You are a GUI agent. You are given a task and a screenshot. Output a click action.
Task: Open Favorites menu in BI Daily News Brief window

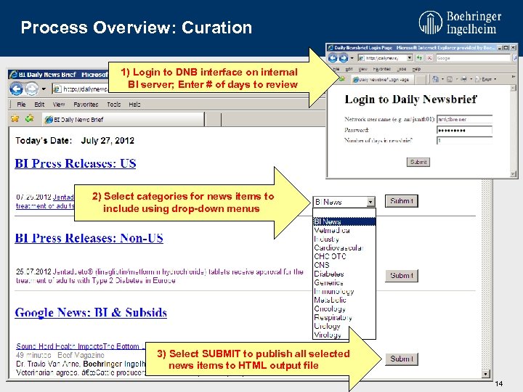[x=86, y=105]
